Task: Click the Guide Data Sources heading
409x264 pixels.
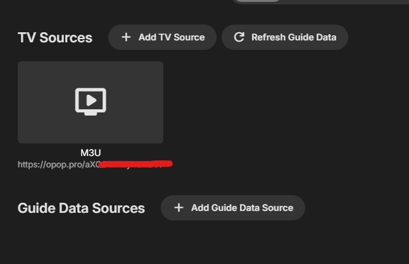Action: pos(81,208)
